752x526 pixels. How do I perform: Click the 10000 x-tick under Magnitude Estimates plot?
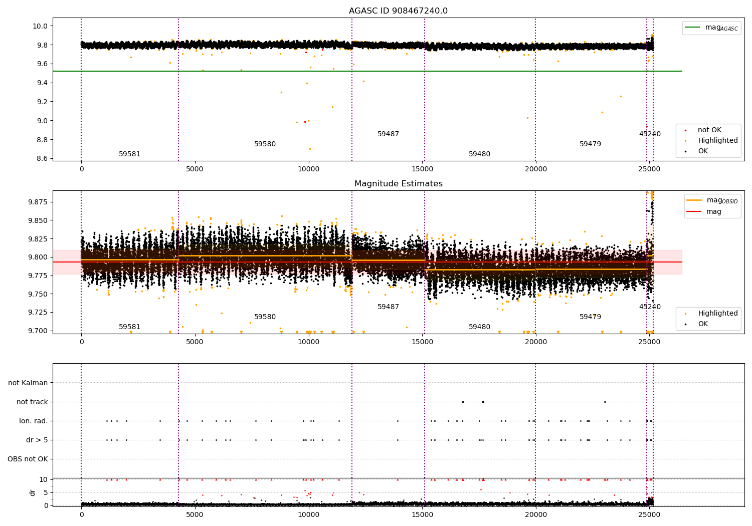tap(308, 342)
